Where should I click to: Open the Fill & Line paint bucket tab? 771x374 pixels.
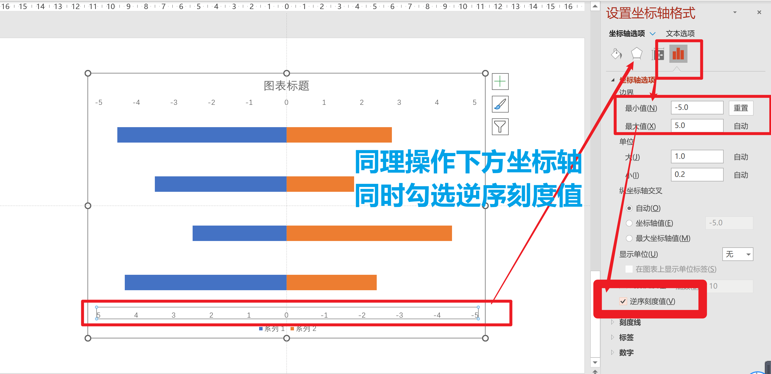tap(616, 54)
